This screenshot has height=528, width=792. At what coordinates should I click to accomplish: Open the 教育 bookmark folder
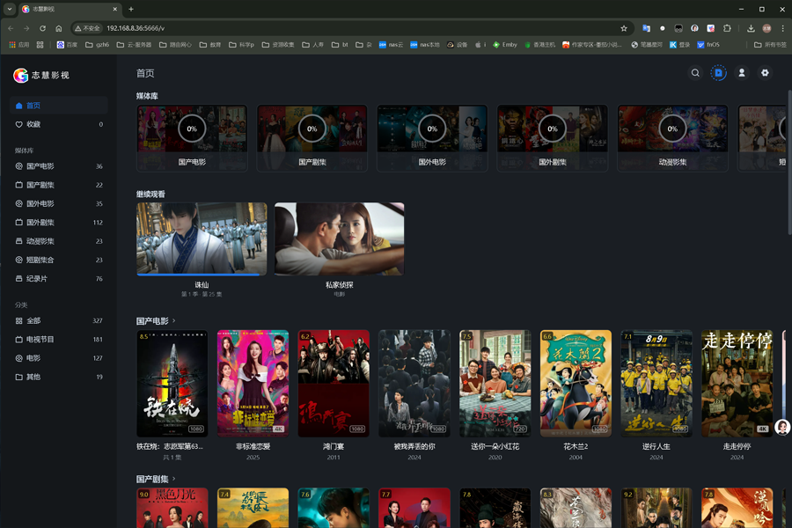(210, 45)
